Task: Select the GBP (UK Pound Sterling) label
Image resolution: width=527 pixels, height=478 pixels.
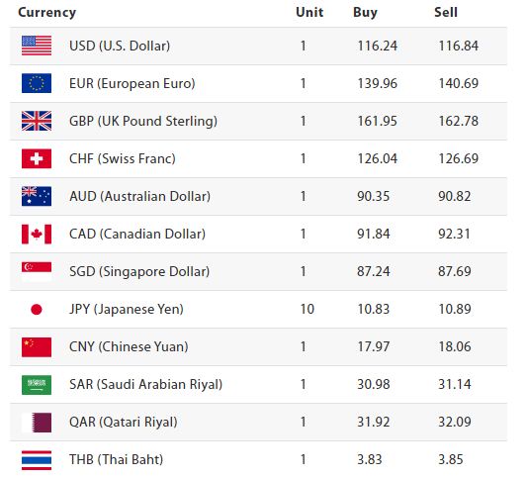Action: click(x=143, y=121)
